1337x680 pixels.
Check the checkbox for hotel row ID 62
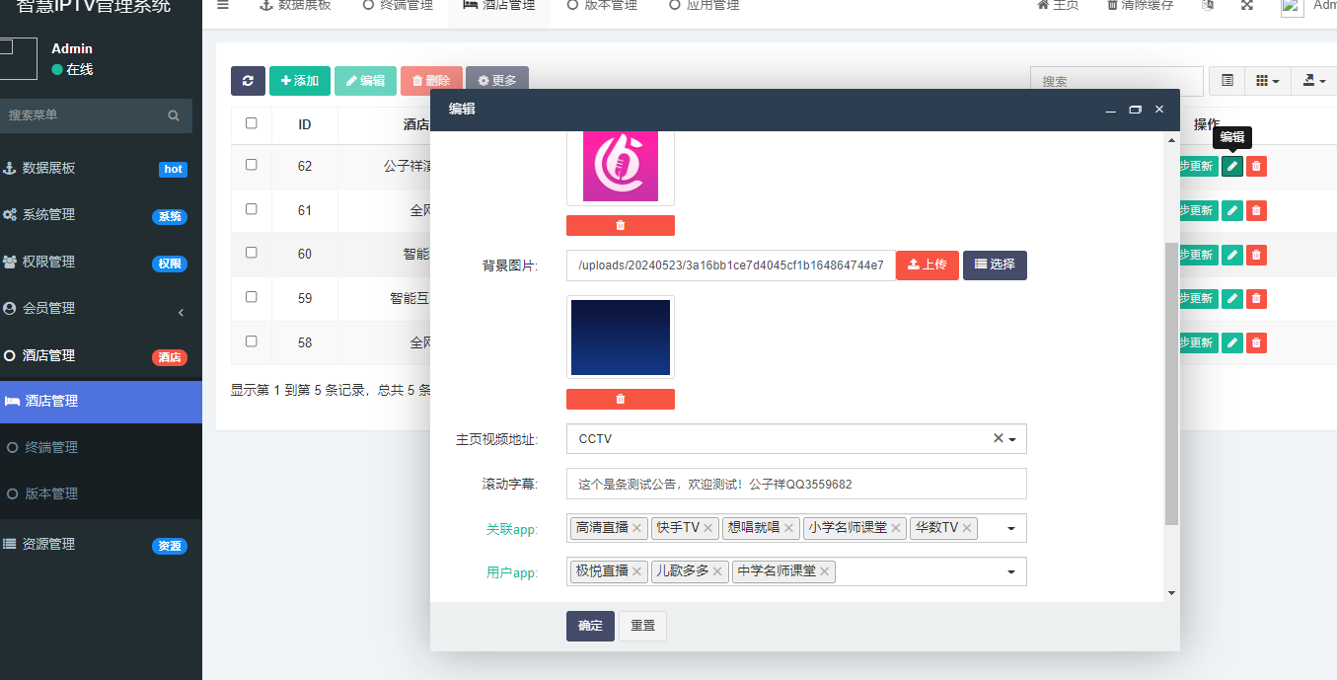pyautogui.click(x=252, y=167)
